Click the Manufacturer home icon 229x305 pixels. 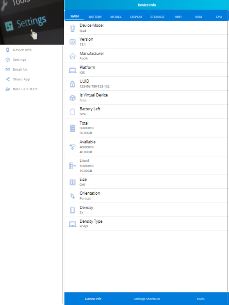[73, 55]
